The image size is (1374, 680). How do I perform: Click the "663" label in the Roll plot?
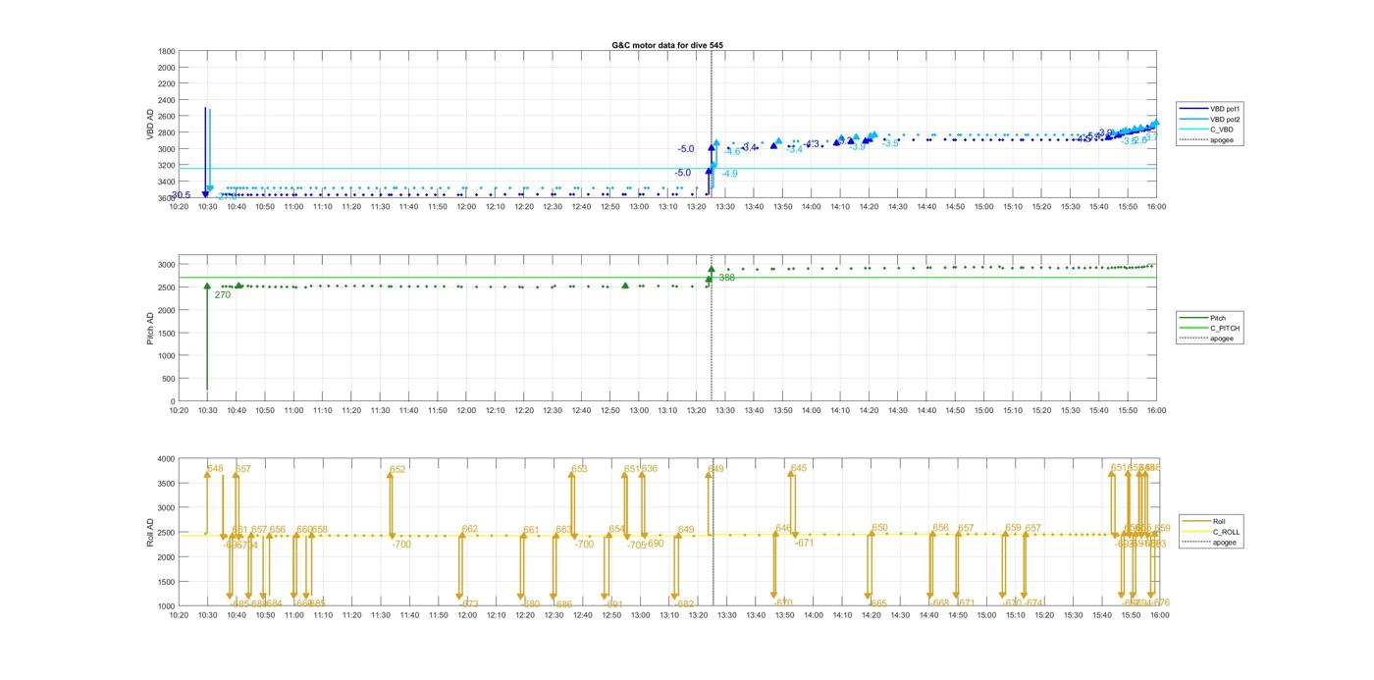click(563, 530)
